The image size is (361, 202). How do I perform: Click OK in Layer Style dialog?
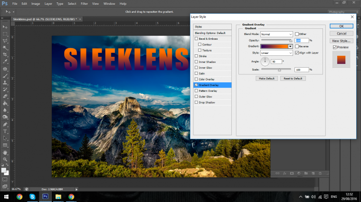pyautogui.click(x=342, y=26)
